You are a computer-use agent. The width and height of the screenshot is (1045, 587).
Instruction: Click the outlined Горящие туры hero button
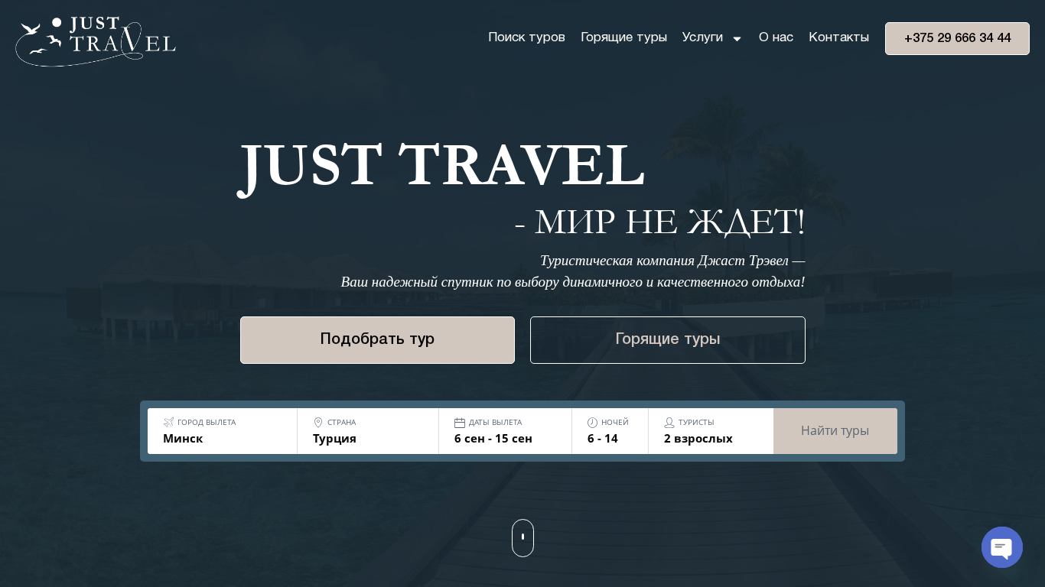(668, 340)
